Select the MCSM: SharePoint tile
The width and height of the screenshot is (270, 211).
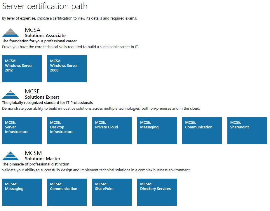112,192
